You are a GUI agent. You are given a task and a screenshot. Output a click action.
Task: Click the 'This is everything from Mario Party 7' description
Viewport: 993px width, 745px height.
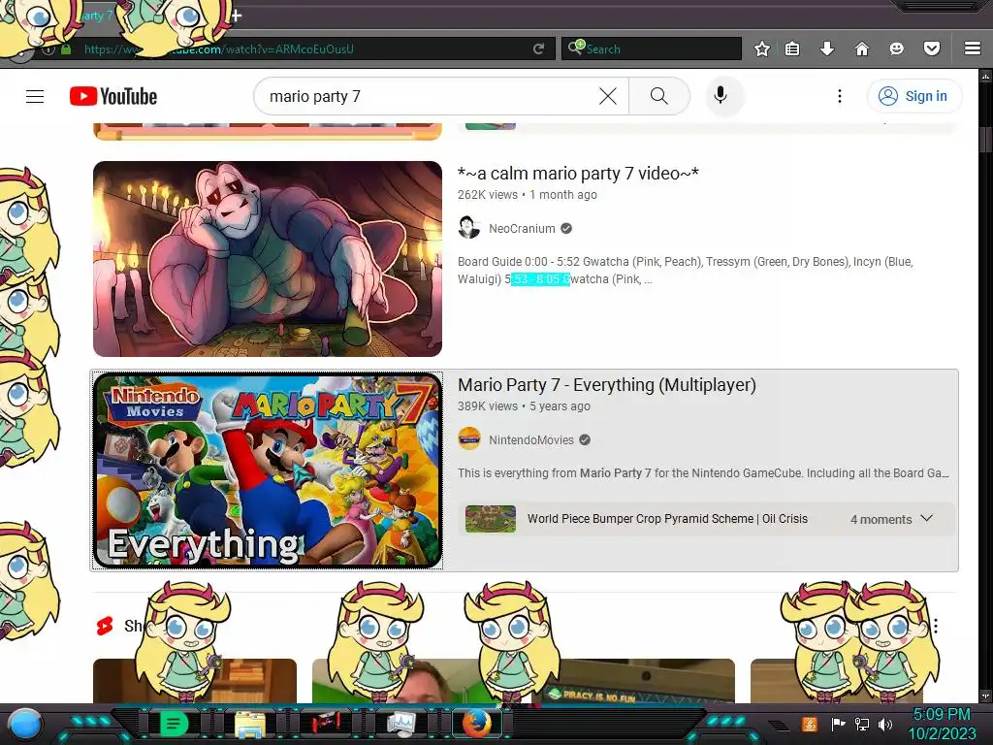[x=703, y=472]
